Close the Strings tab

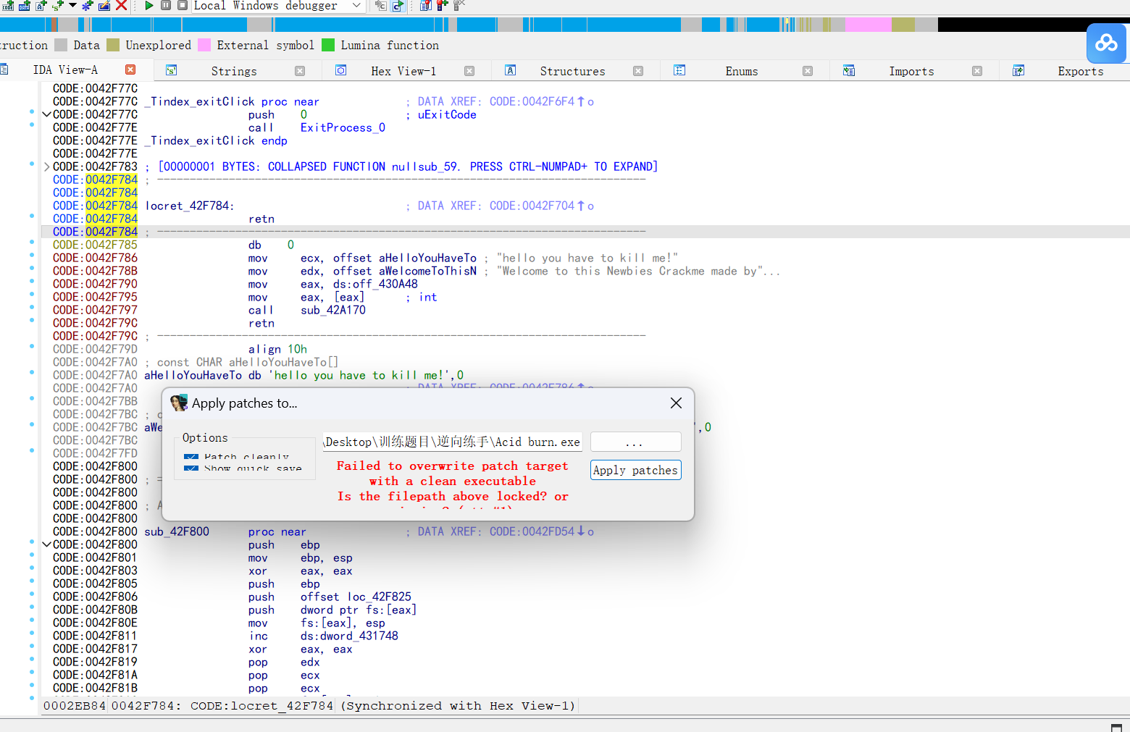tap(300, 71)
